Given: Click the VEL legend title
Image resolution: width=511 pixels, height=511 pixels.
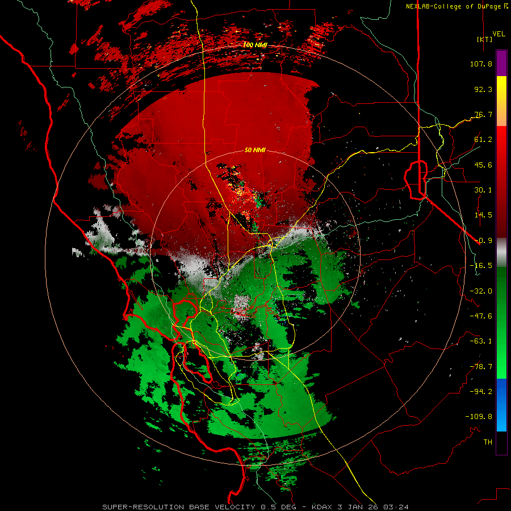Looking at the screenshot, I should tap(499, 34).
